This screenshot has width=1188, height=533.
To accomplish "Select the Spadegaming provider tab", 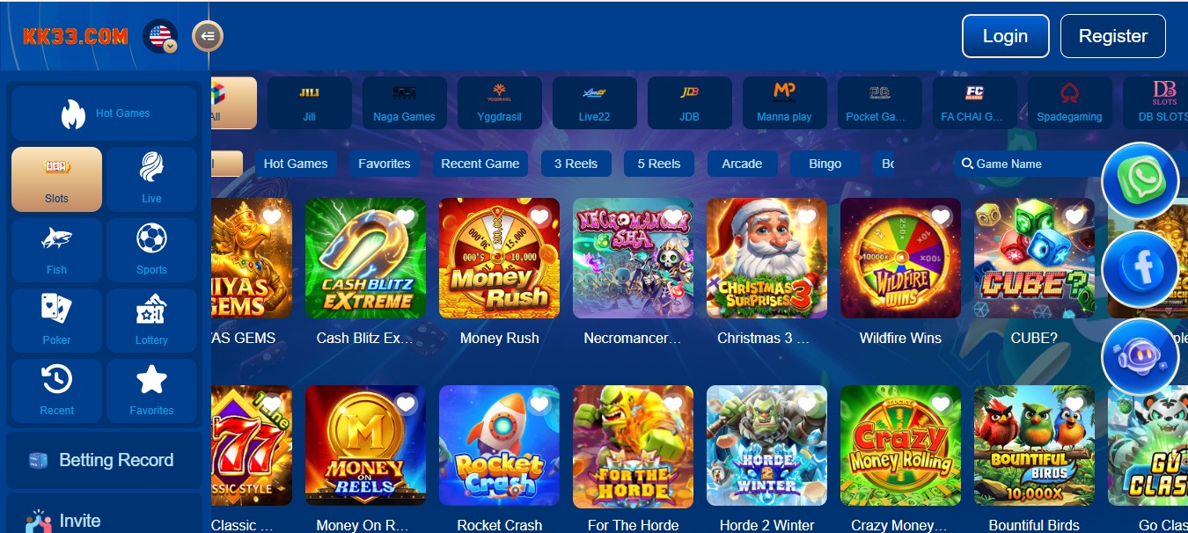I will 1069,103.
